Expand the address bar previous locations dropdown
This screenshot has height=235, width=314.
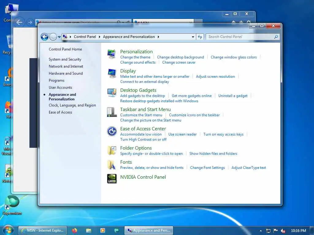point(193,37)
